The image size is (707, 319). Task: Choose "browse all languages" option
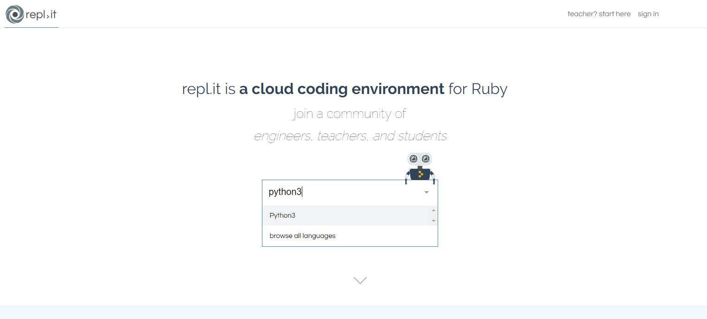[x=302, y=236]
